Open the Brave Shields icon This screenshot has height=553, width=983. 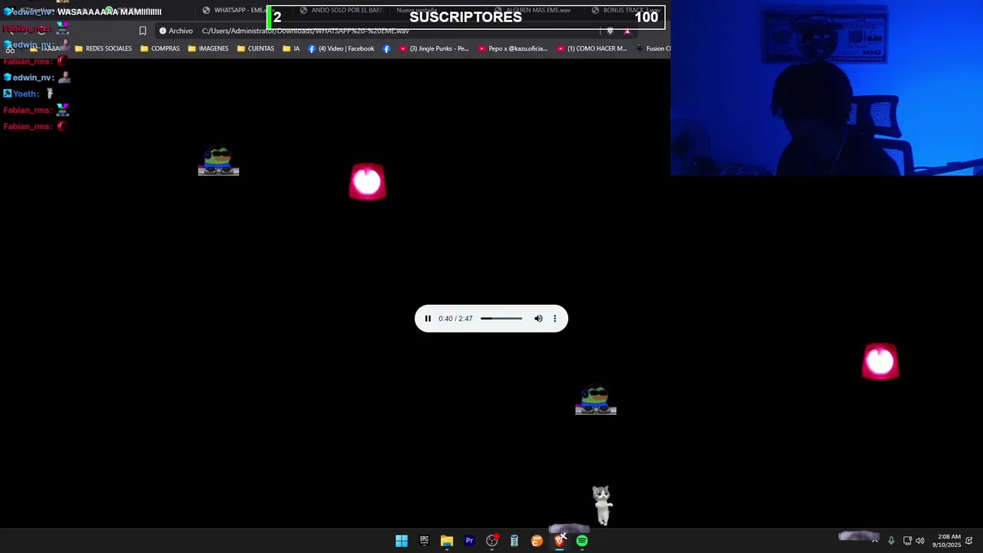pyautogui.click(x=610, y=31)
